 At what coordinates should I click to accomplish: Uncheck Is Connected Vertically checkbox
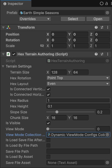(x=48, y=89)
